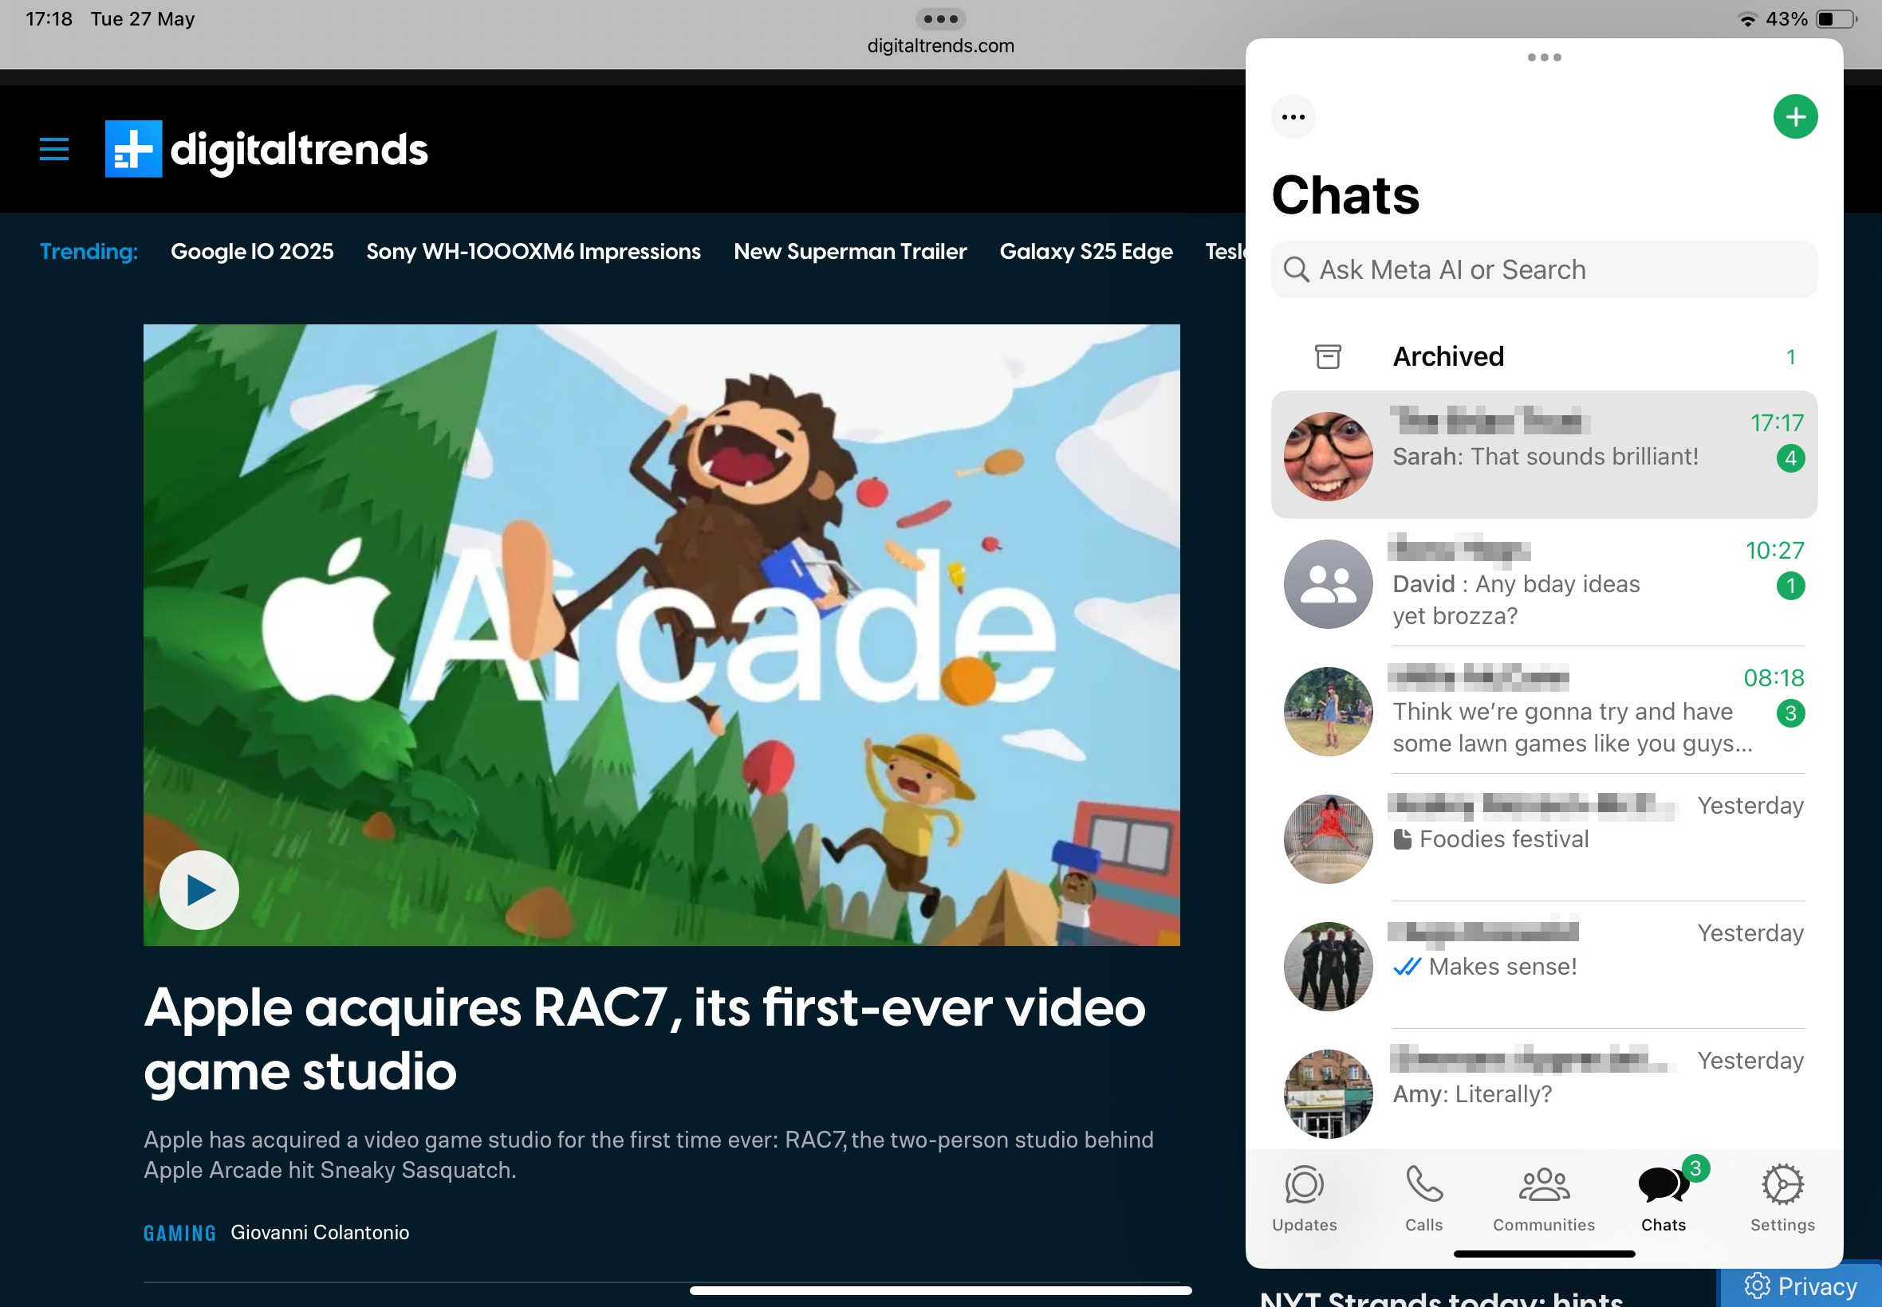This screenshot has width=1882, height=1307.
Task: Open the Archived chats row
Action: (x=1543, y=356)
